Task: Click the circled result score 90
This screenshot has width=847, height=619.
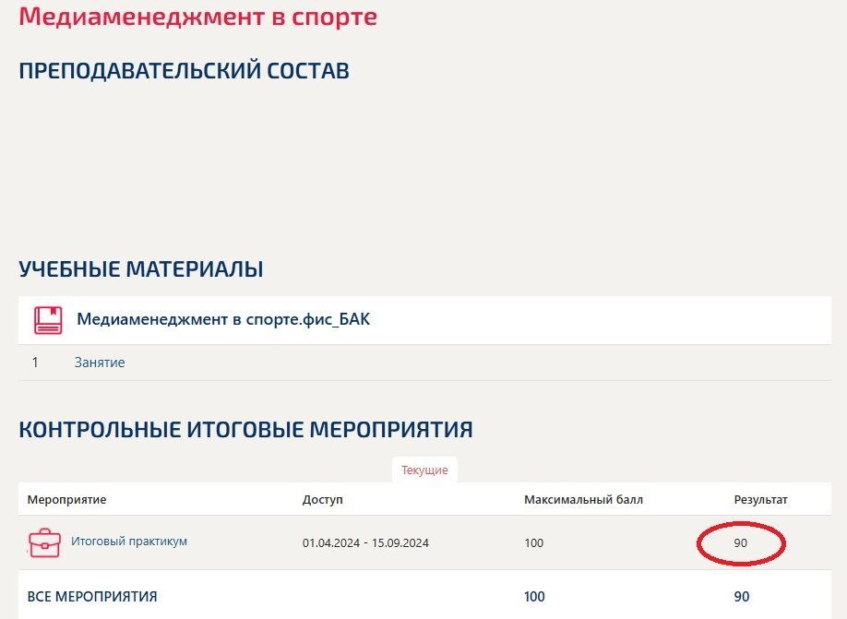Action: point(741,542)
